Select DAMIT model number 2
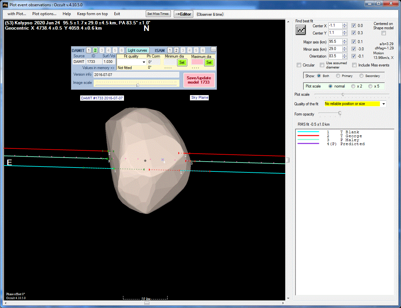This screenshot has width=401, height=308. coord(95,50)
